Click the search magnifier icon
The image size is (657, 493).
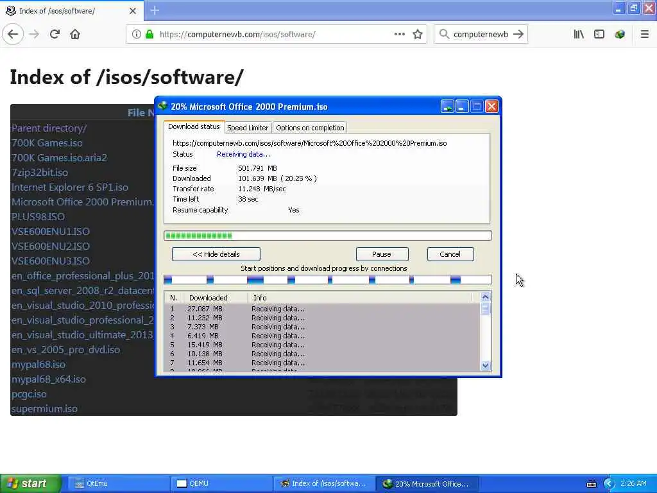click(x=444, y=35)
